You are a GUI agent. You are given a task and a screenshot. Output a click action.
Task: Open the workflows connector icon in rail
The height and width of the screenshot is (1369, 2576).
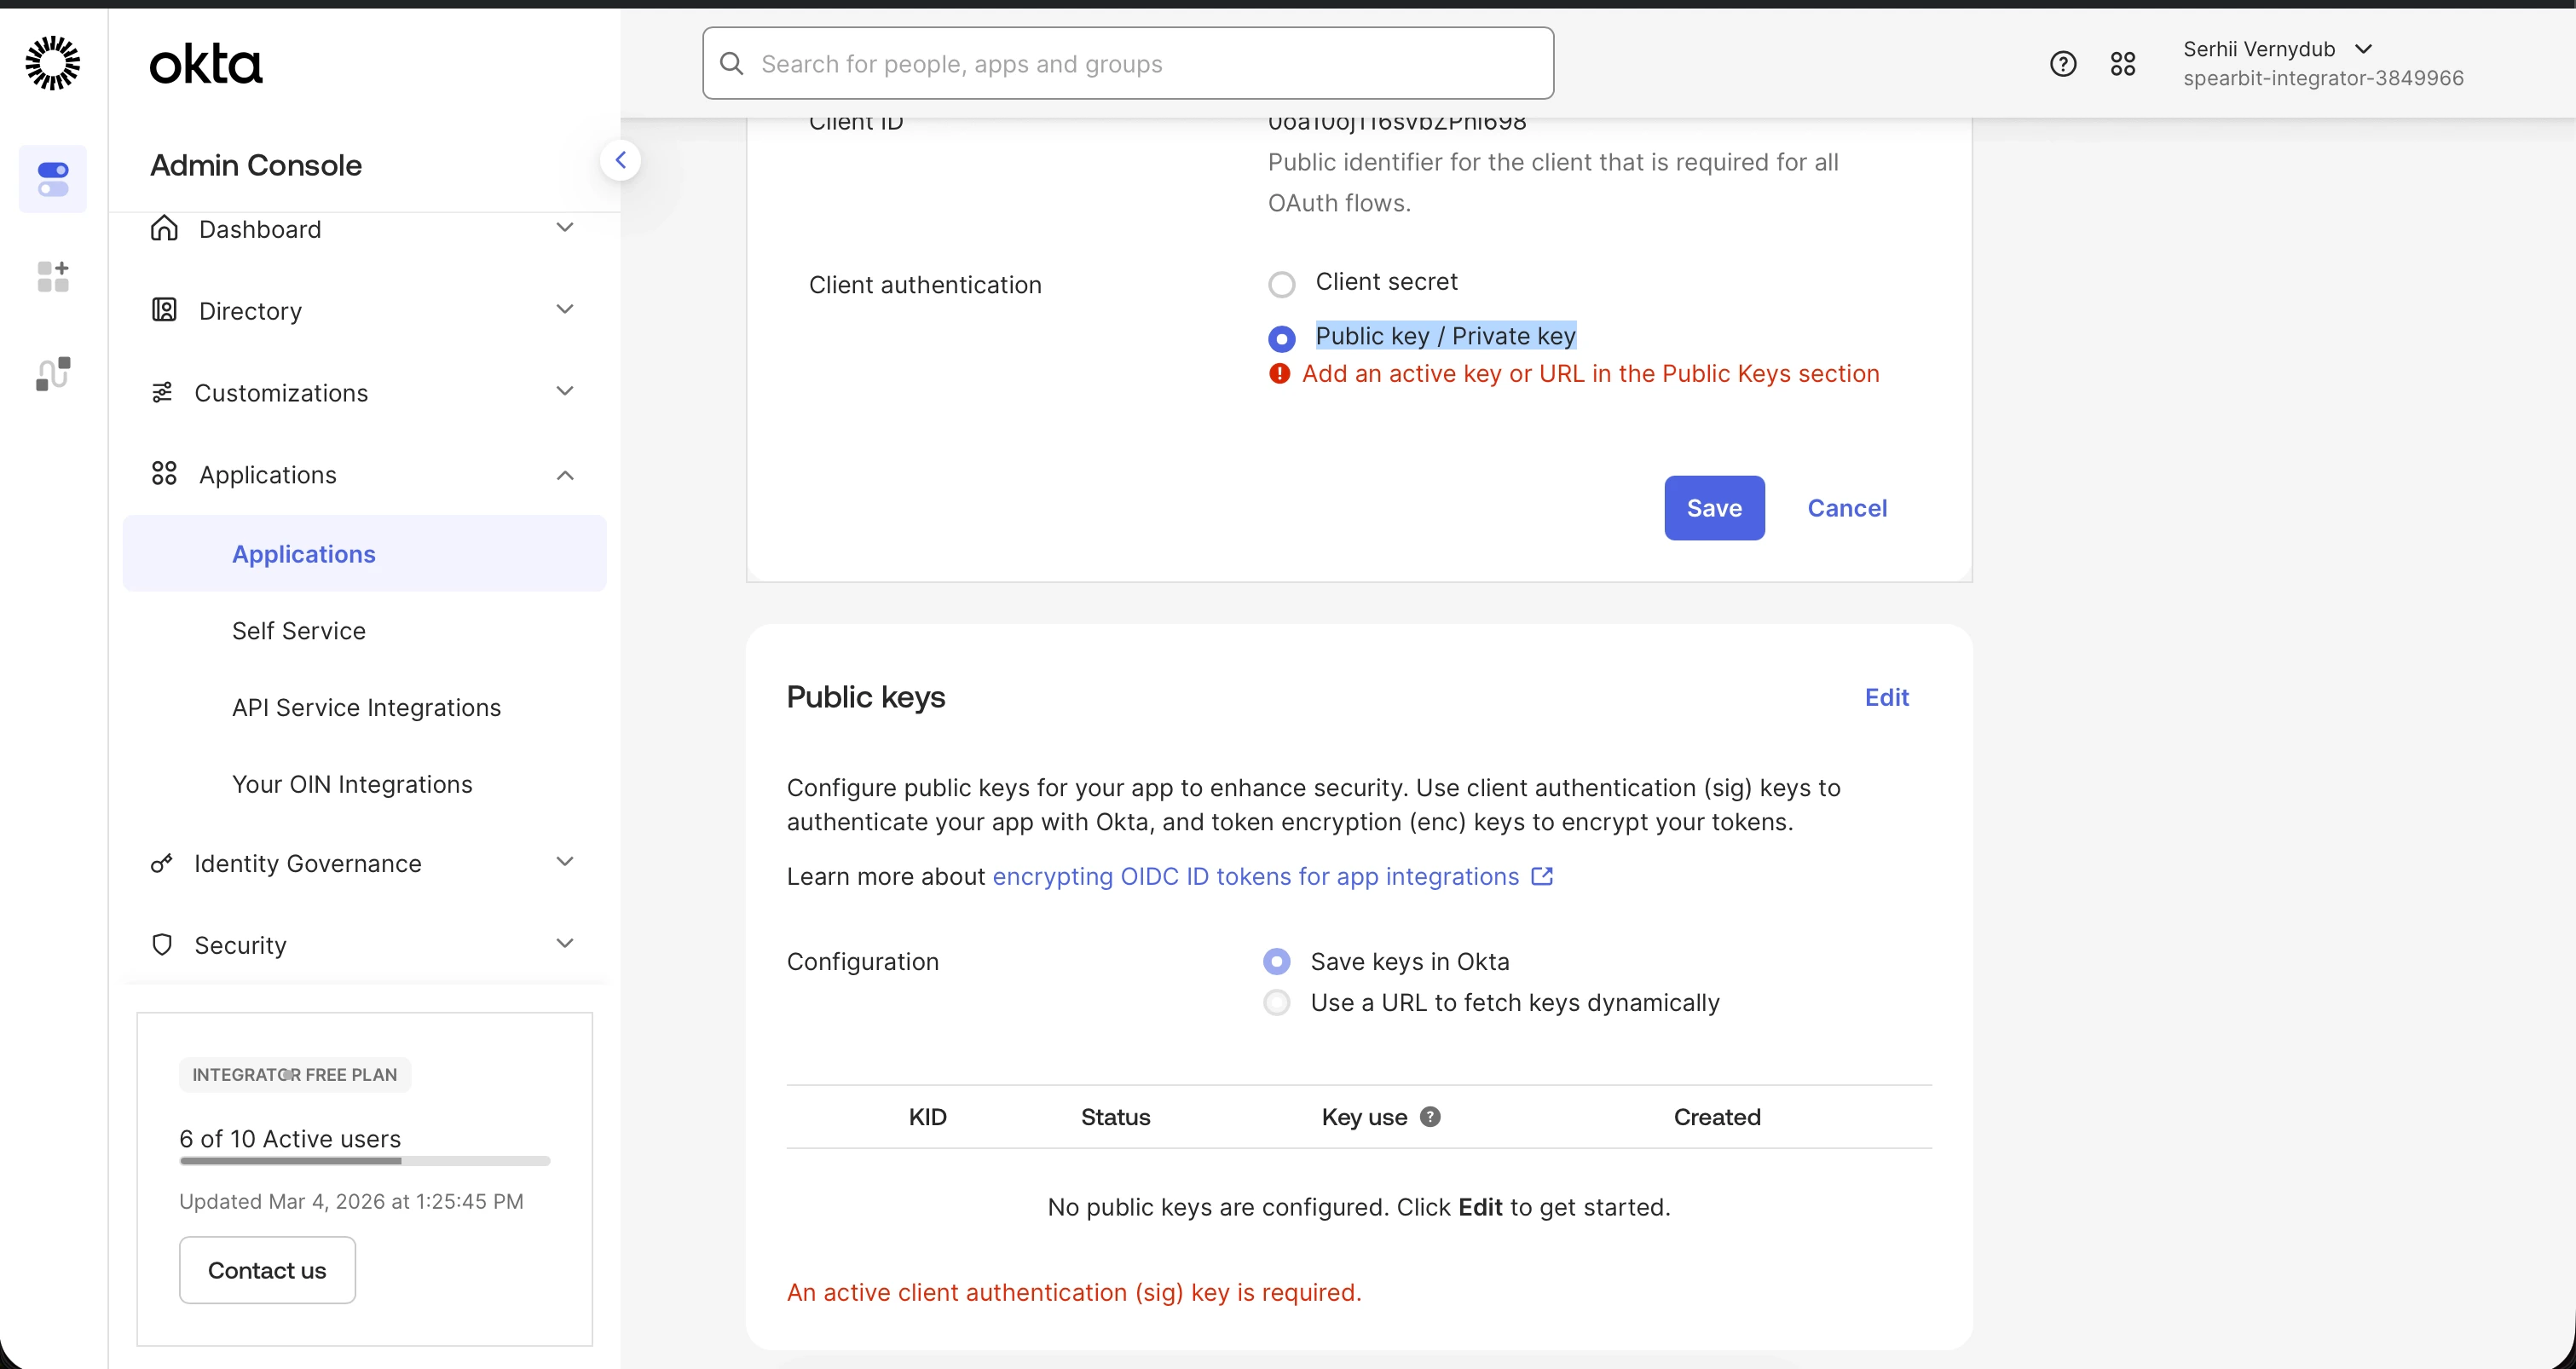(x=53, y=374)
